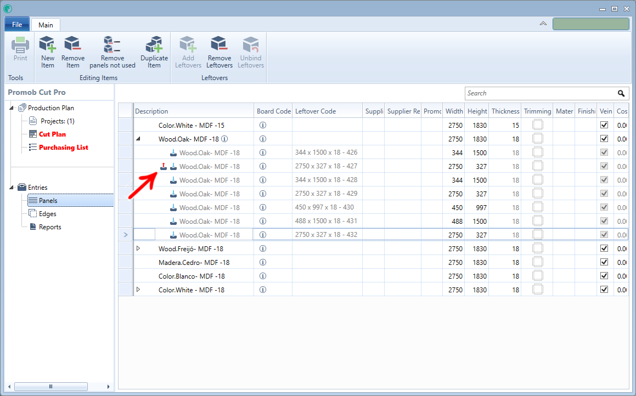The height and width of the screenshot is (396, 636).
Task: Open the File menu
Action: pyautogui.click(x=17, y=24)
